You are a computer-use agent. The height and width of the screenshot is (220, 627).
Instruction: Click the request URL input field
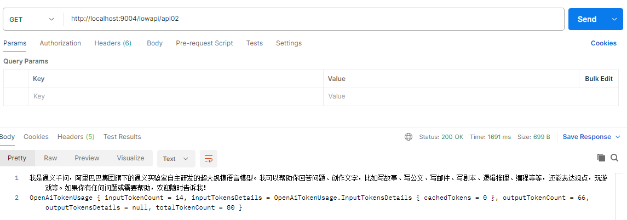[x=314, y=19]
